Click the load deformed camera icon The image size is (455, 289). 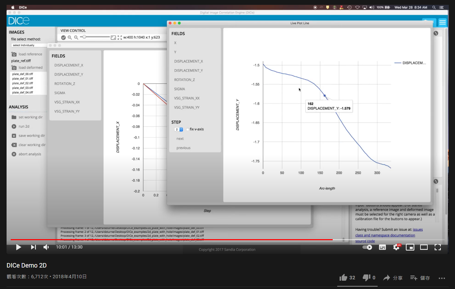[14, 67]
